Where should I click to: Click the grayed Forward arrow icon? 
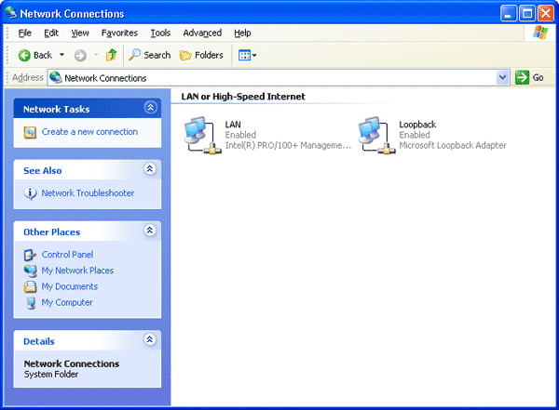tap(80, 55)
